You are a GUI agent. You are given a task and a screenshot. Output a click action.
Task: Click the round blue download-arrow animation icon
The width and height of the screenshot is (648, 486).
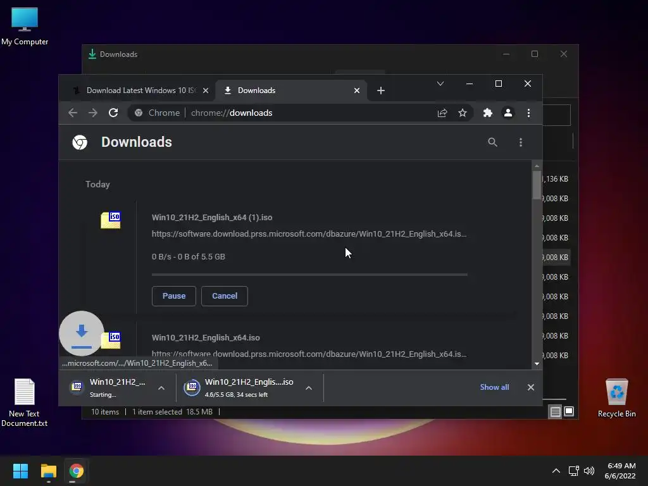82,333
